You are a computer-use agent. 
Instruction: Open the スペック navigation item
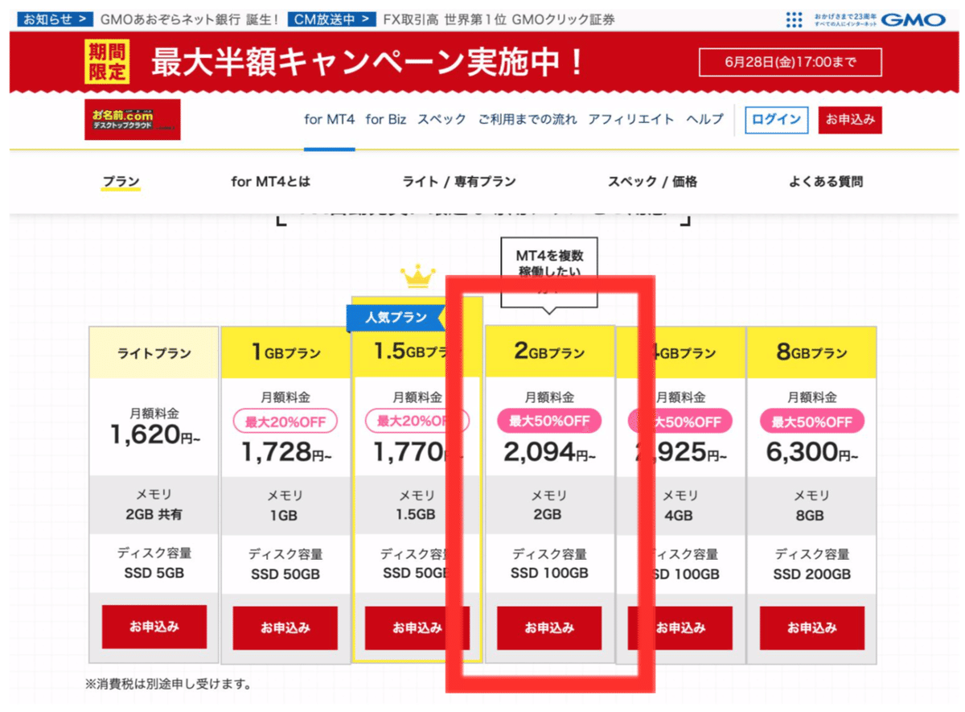pyautogui.click(x=441, y=119)
